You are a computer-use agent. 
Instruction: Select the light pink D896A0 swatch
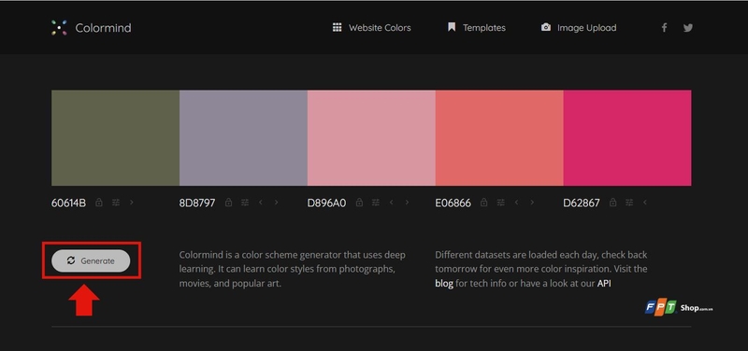tap(371, 137)
